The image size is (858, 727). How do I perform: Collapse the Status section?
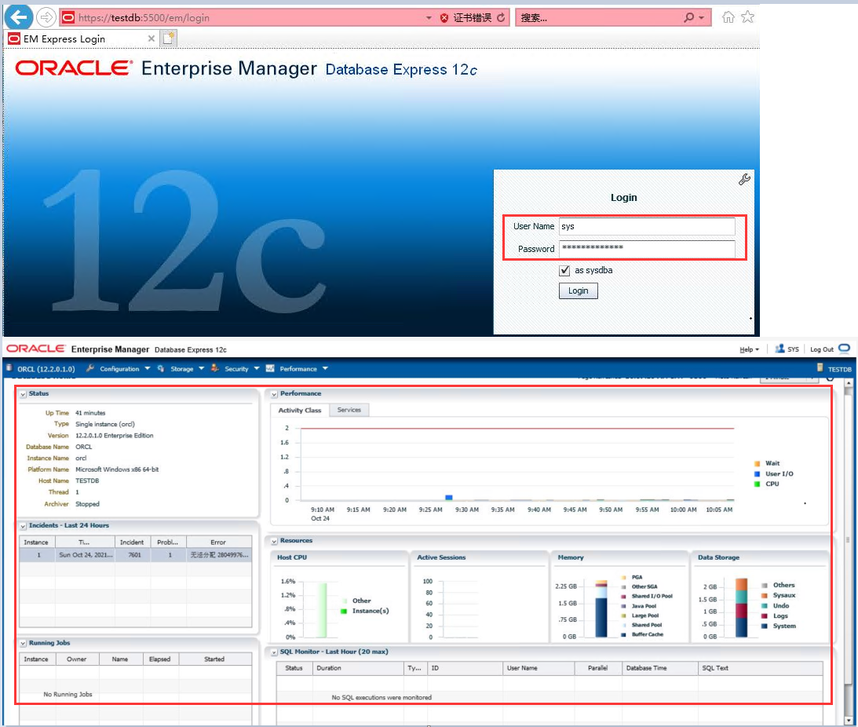pos(23,394)
